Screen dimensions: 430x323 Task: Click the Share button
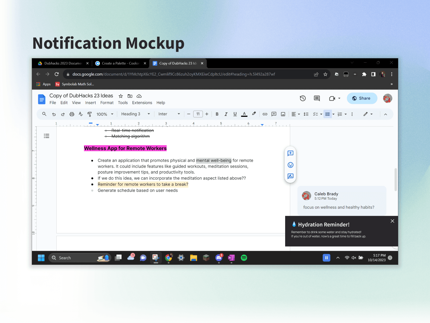click(x=362, y=98)
